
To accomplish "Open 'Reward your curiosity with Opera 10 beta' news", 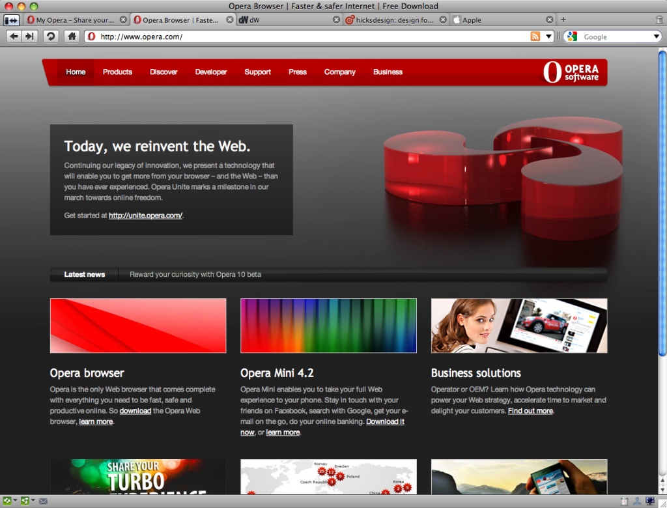I will [195, 274].
